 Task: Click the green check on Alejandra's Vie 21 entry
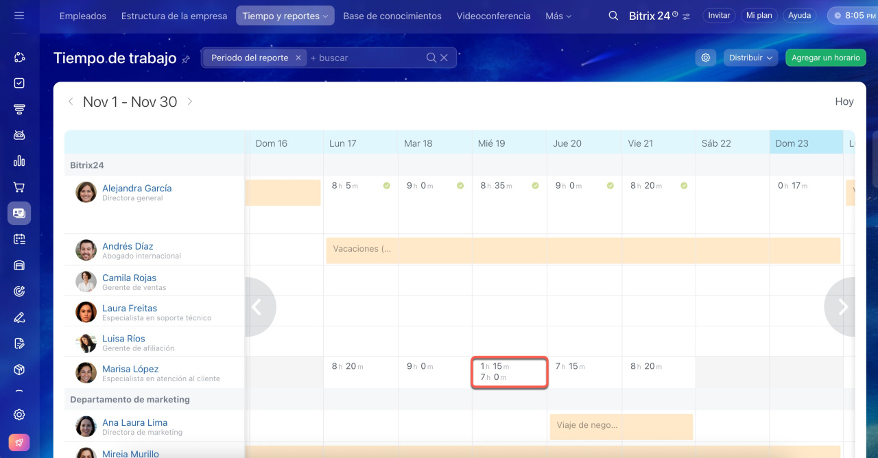[x=683, y=186]
